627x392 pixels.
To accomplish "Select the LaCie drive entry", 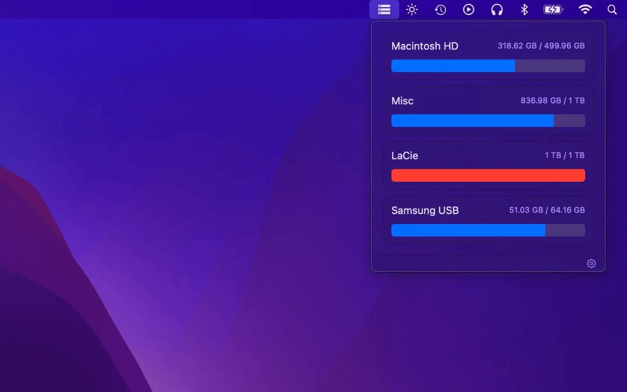I will 404,156.
